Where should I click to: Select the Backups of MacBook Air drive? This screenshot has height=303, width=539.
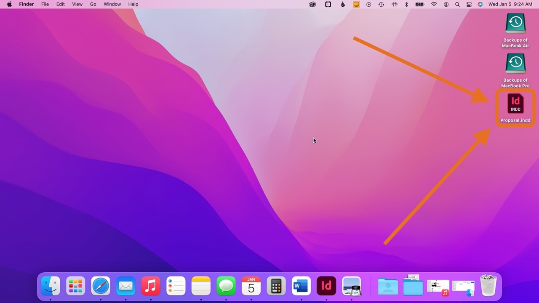(515, 30)
